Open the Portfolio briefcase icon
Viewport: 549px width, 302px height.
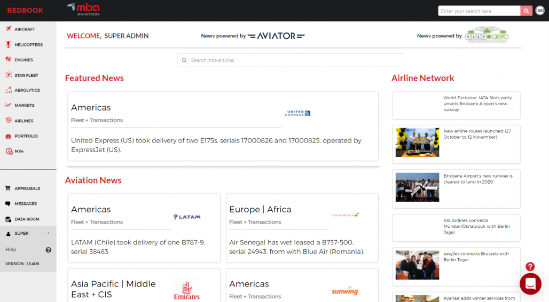(x=9, y=136)
